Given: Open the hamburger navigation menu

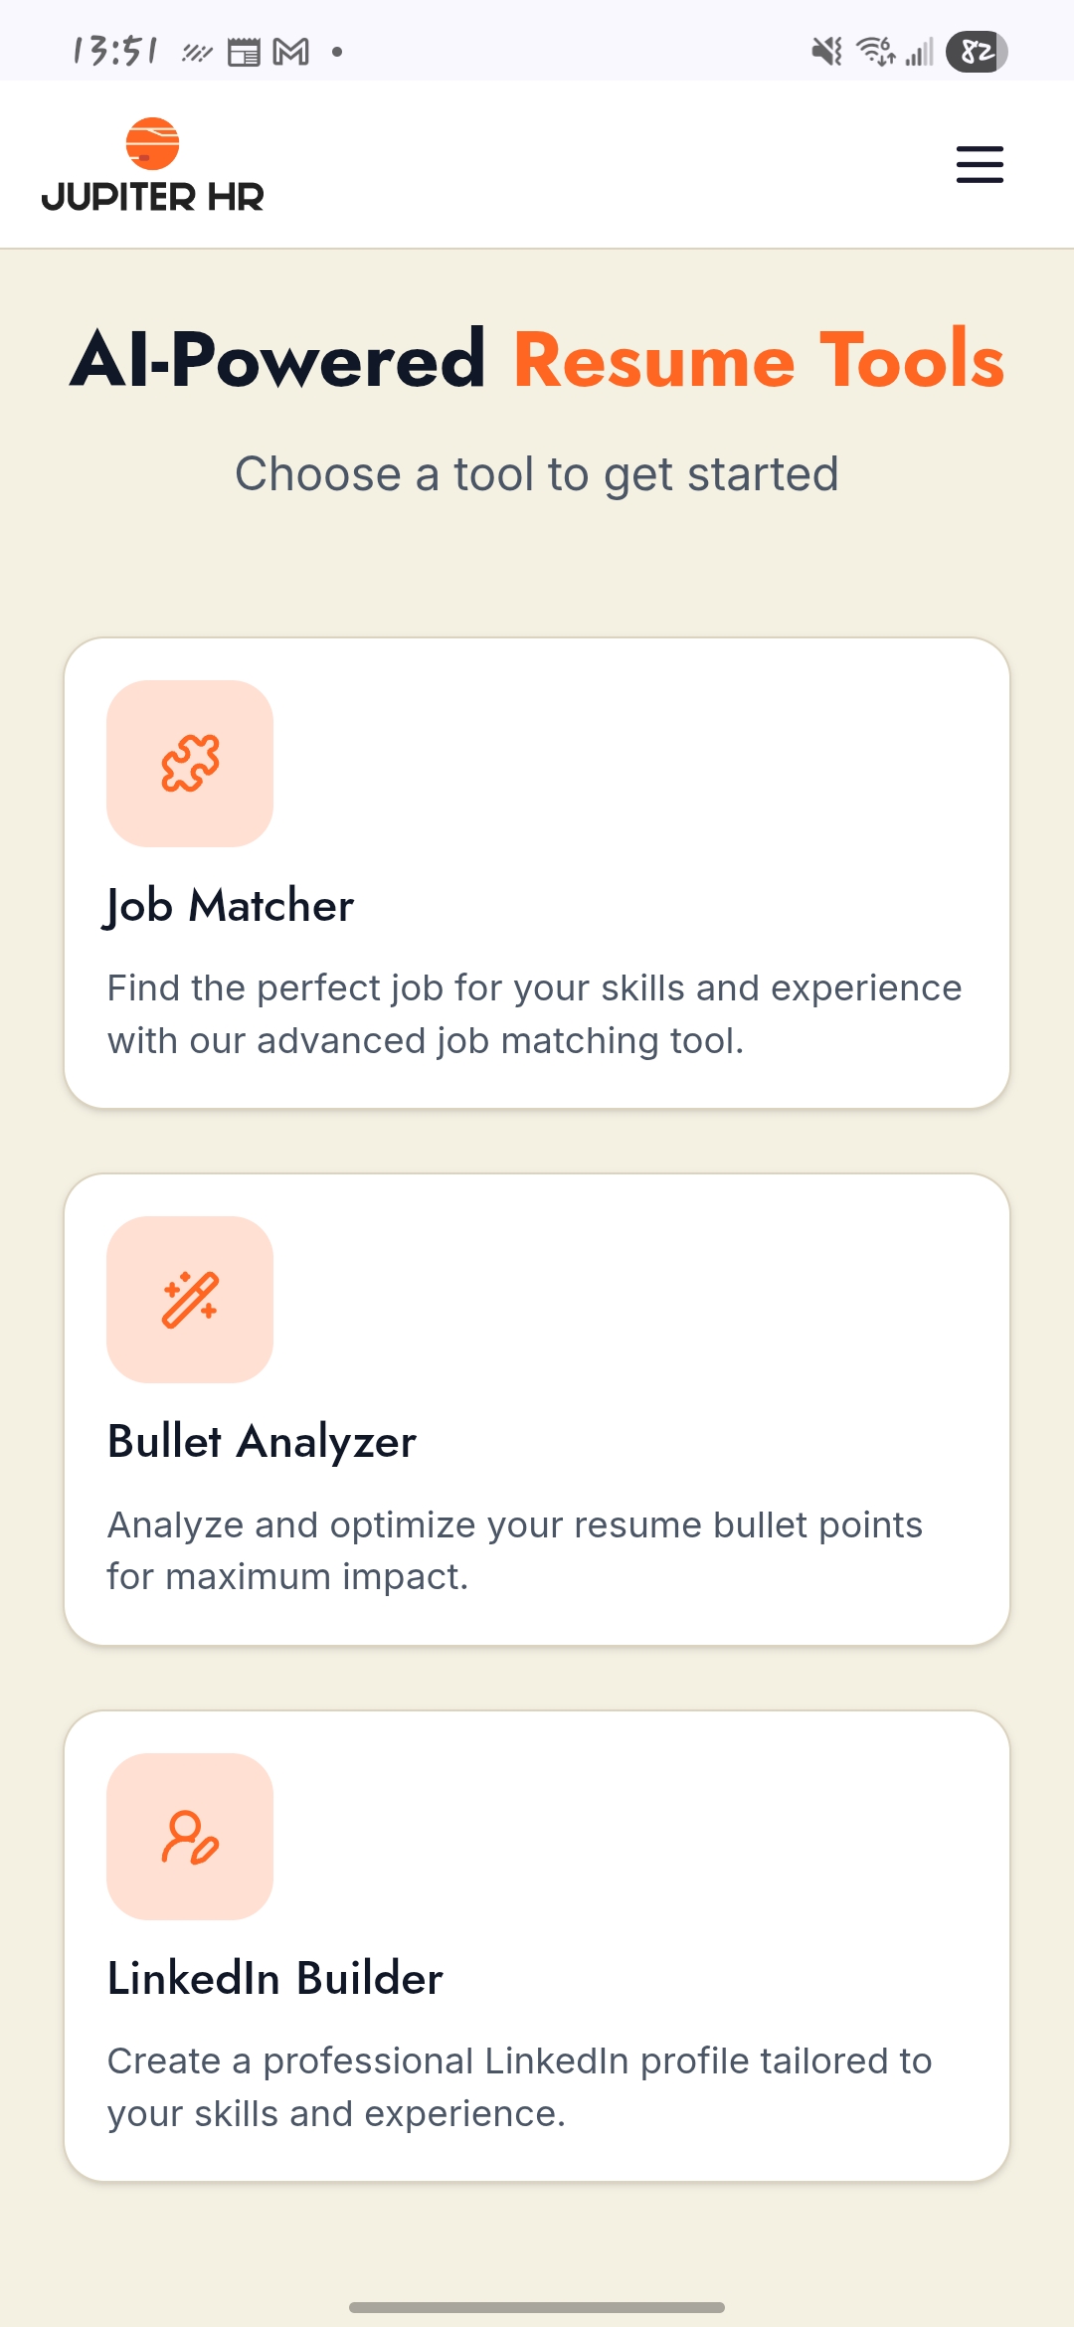Looking at the screenshot, I should tap(980, 164).
